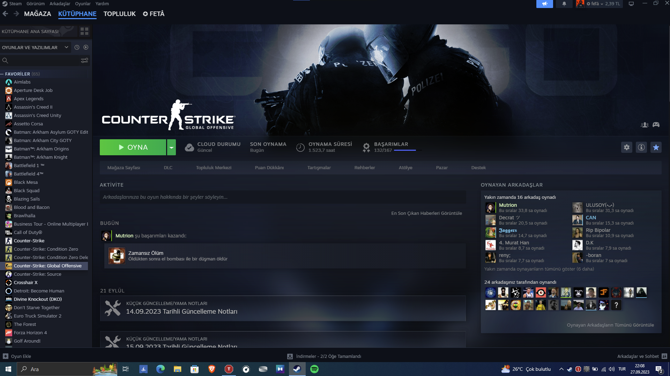This screenshot has height=376, width=670.
Task: Go to the Topluluk tab
Action: pos(120,14)
